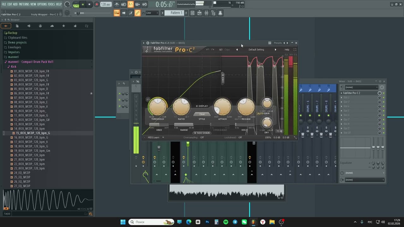
Task: Go to previous Pro-C 2 preset arrow
Action: (x=237, y=49)
